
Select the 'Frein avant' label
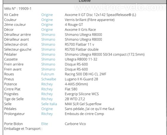(13, 69)
